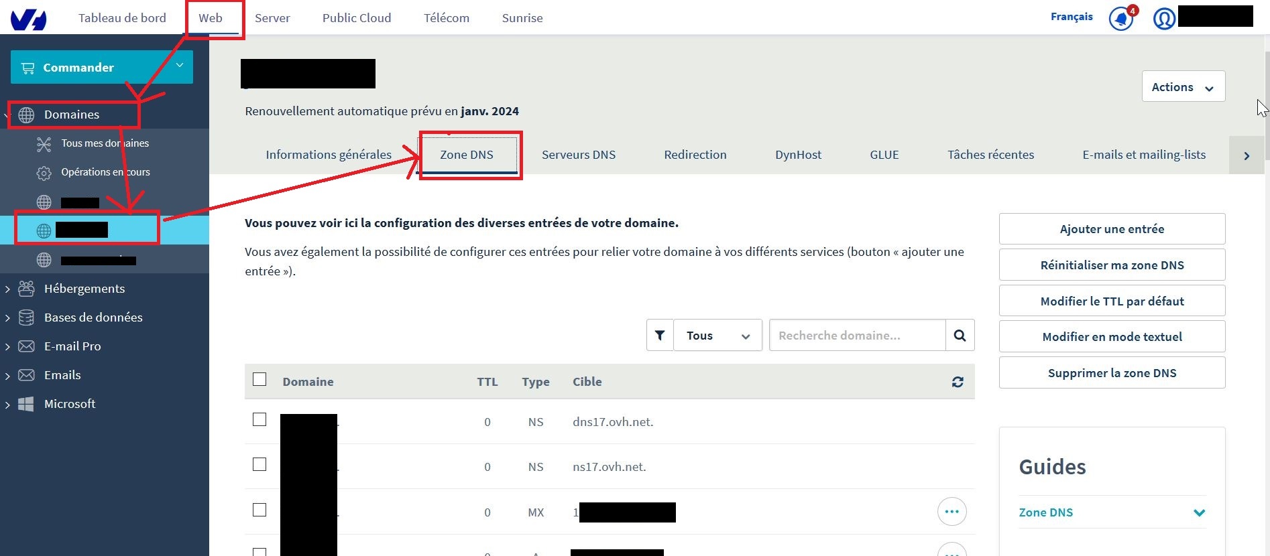Open the Actions dropdown
Viewport: 1270px width, 556px height.
(1183, 87)
